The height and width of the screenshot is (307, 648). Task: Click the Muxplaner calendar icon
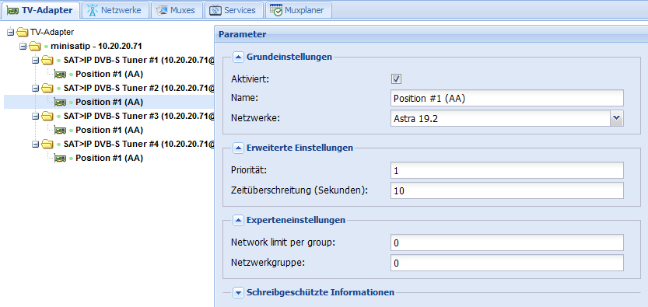[x=276, y=10]
